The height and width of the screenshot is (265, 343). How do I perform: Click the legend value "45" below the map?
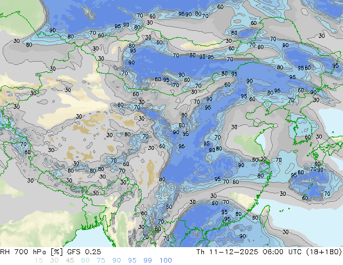pos(70,261)
